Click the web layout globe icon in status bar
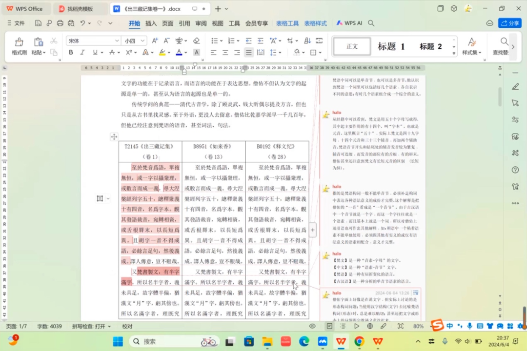 click(x=370, y=326)
